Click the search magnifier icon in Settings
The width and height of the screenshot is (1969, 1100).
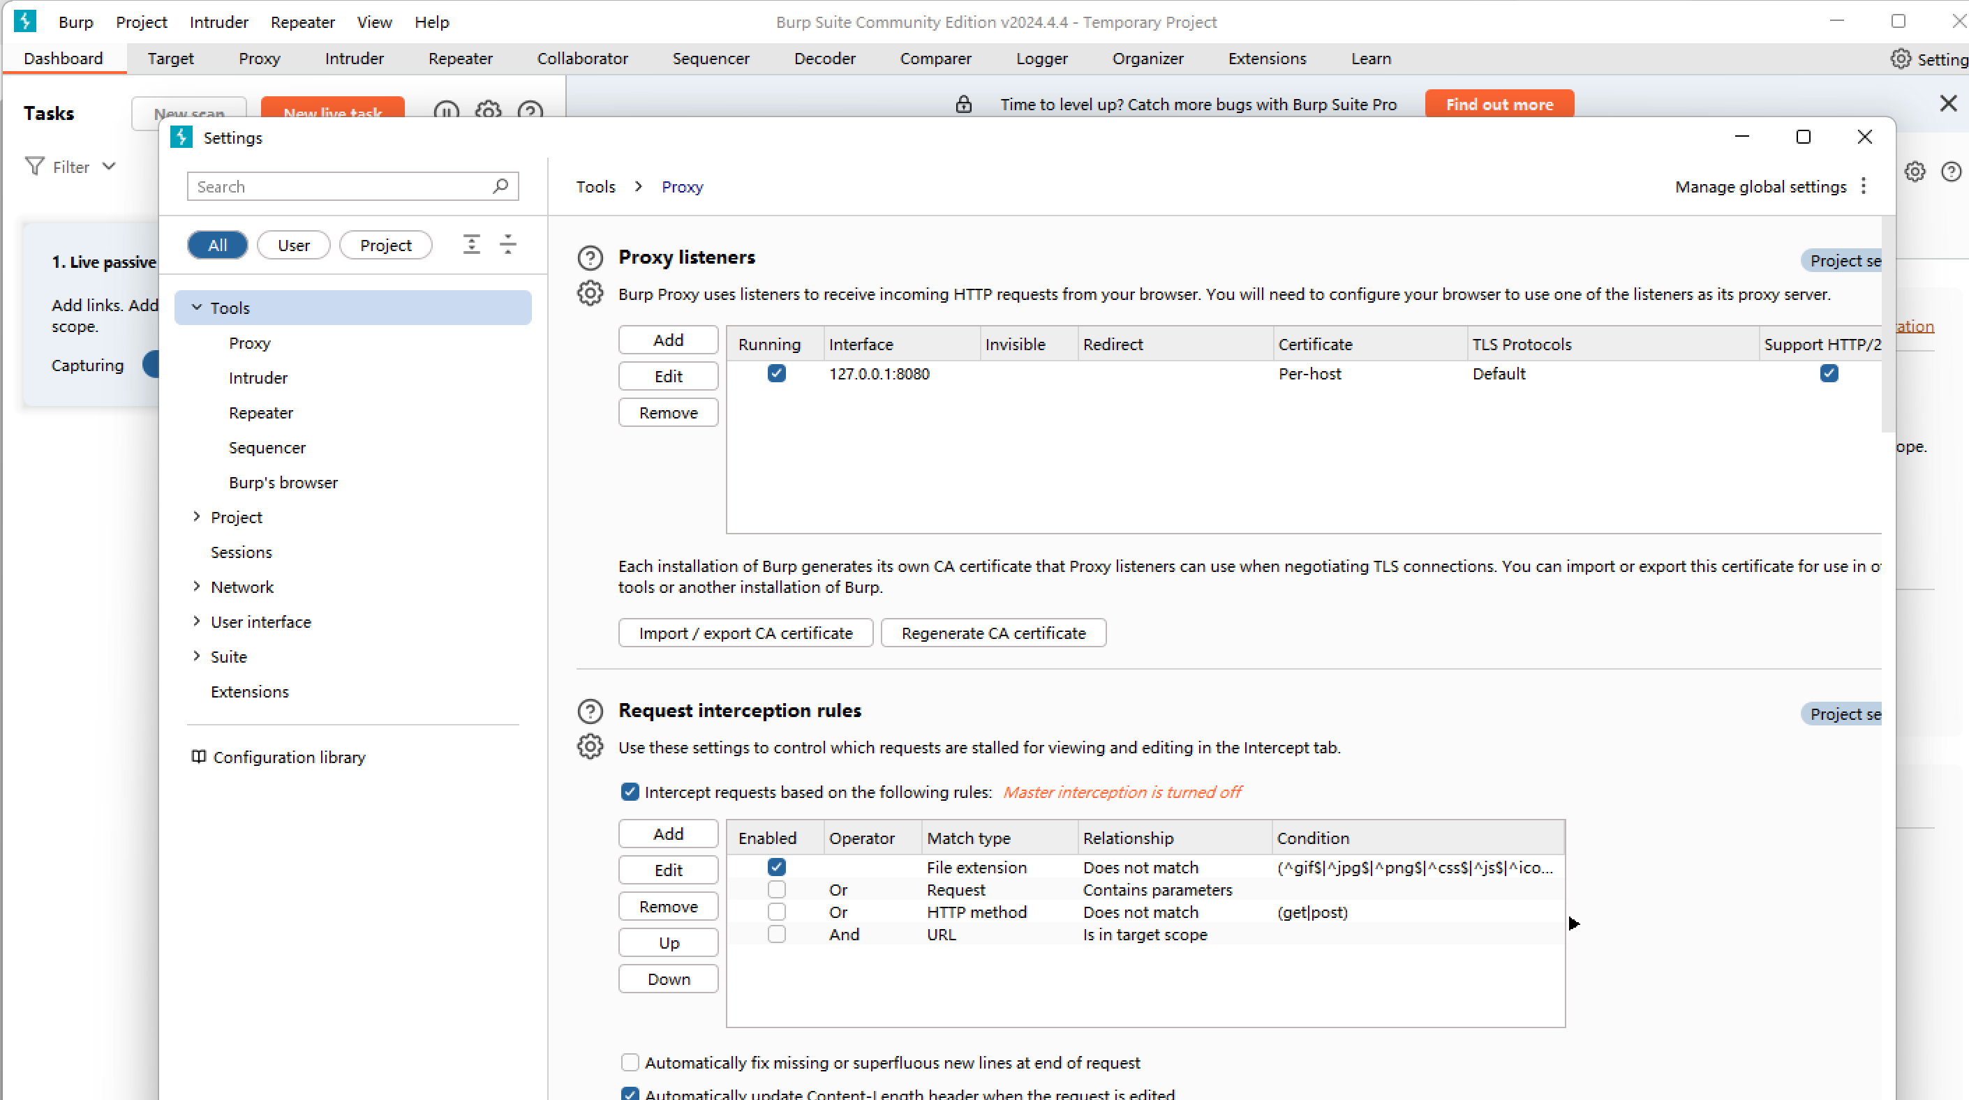tap(500, 186)
